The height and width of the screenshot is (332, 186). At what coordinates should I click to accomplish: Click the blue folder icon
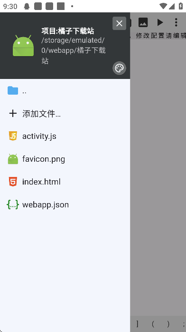coord(13,90)
